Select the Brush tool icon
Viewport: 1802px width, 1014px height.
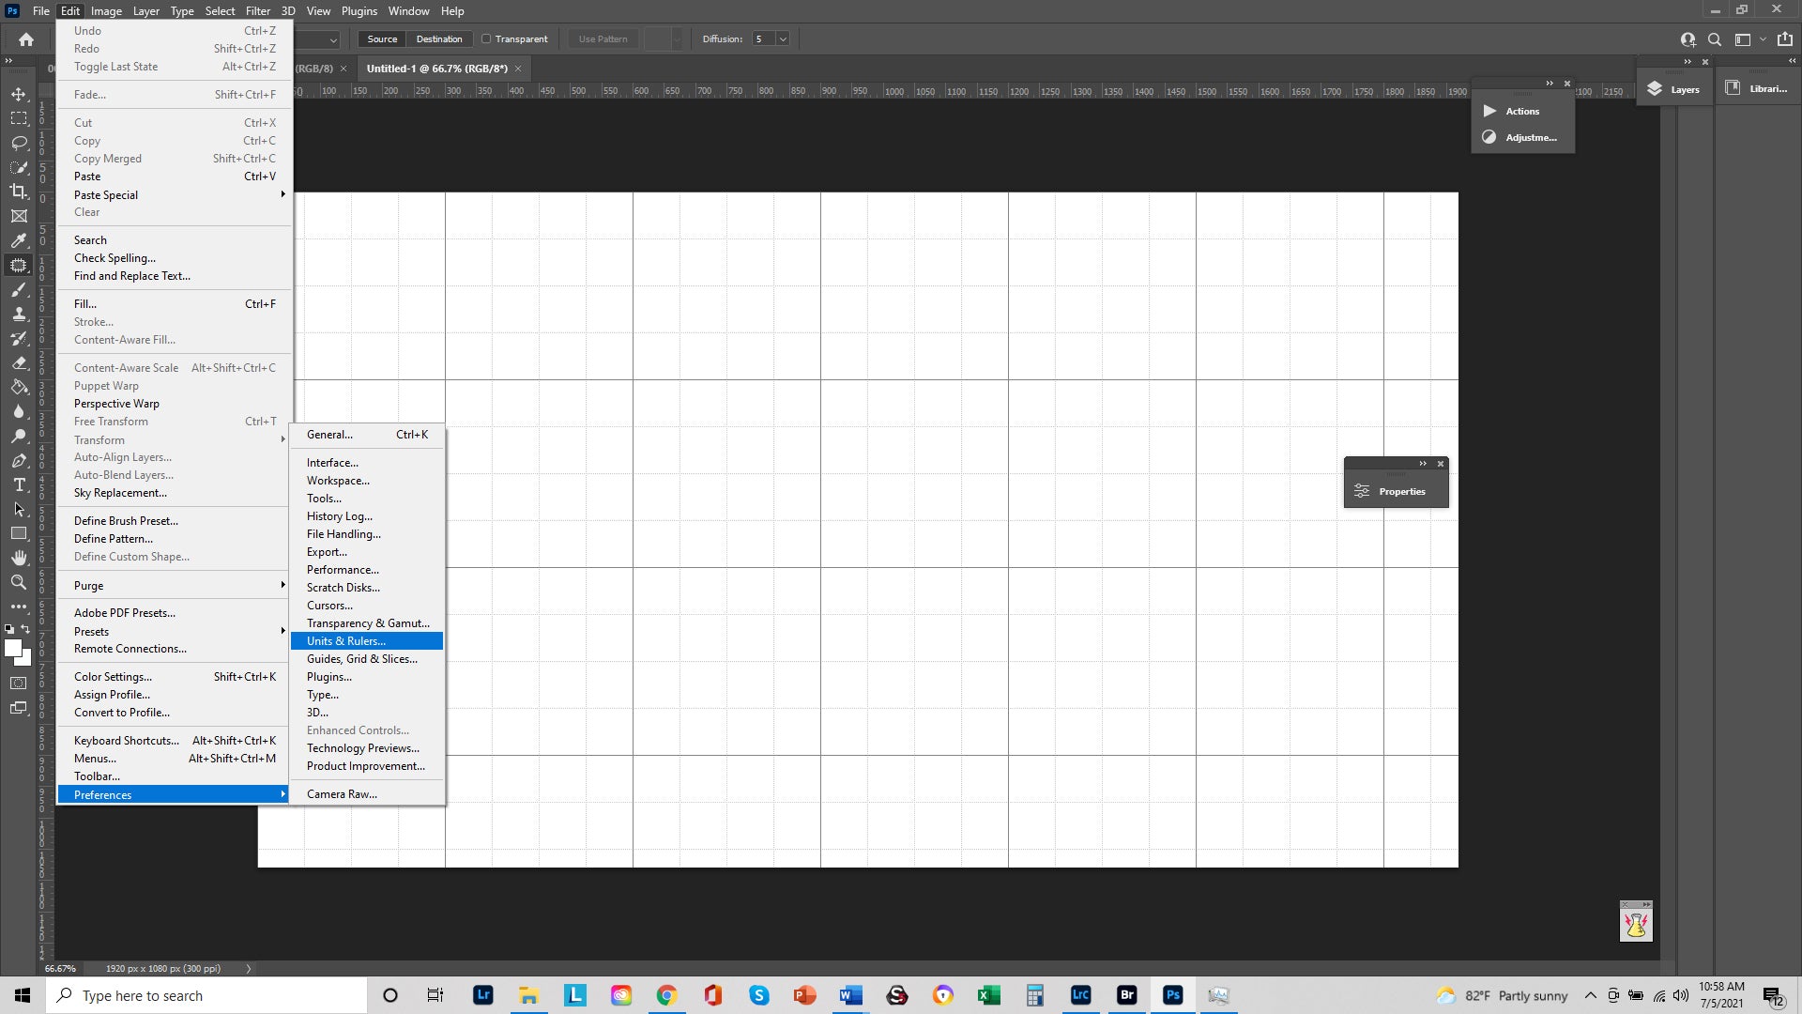click(19, 290)
